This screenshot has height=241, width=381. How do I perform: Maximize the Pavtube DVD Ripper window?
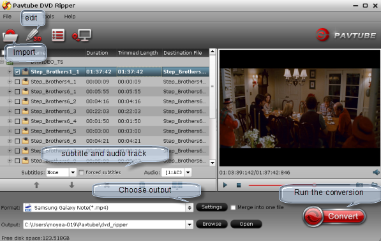(365, 5)
